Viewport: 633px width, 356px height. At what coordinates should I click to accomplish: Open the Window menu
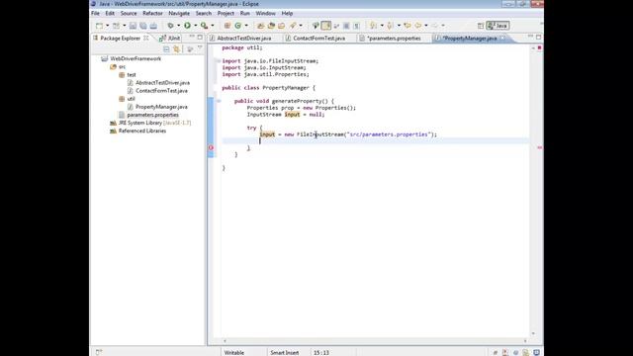click(x=265, y=13)
